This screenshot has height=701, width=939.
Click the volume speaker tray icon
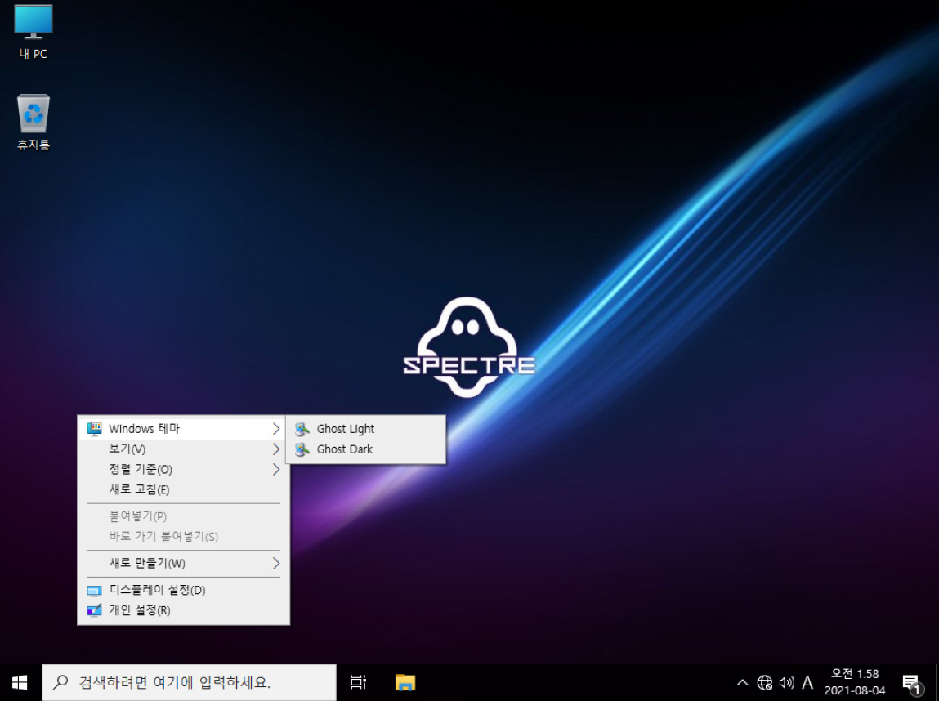tap(786, 682)
